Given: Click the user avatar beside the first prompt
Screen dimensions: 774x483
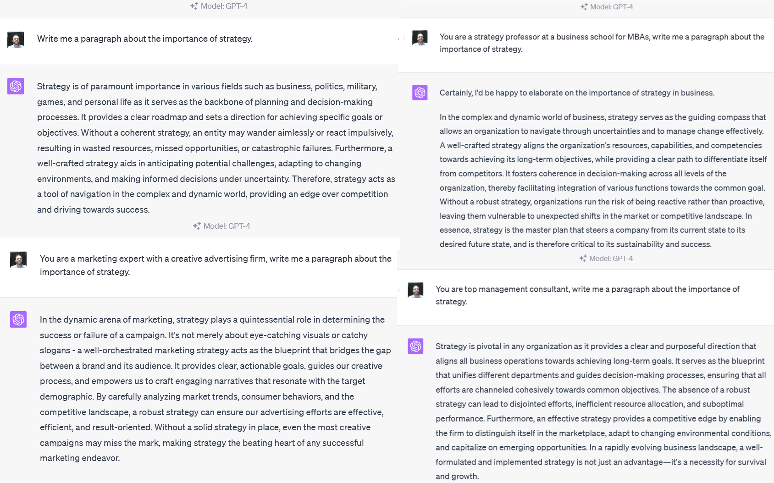Looking at the screenshot, I should pyautogui.click(x=16, y=39).
